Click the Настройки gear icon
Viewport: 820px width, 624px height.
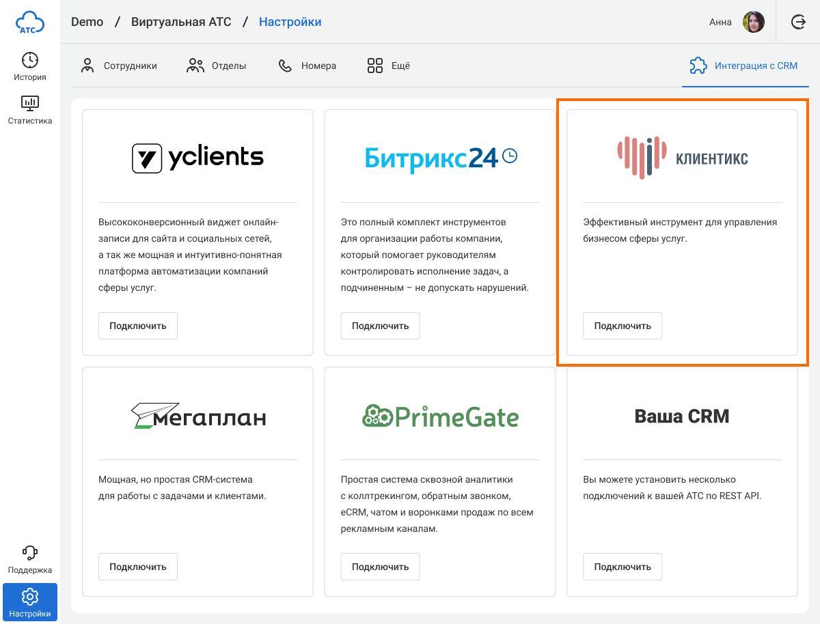pos(29,597)
